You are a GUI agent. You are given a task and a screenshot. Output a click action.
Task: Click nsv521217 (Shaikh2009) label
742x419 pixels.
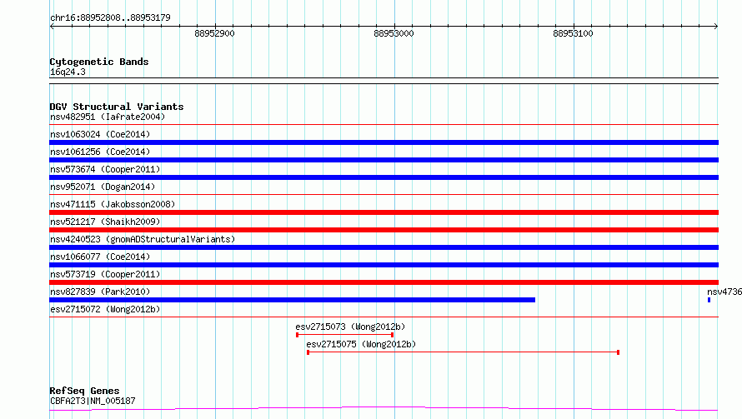point(105,222)
